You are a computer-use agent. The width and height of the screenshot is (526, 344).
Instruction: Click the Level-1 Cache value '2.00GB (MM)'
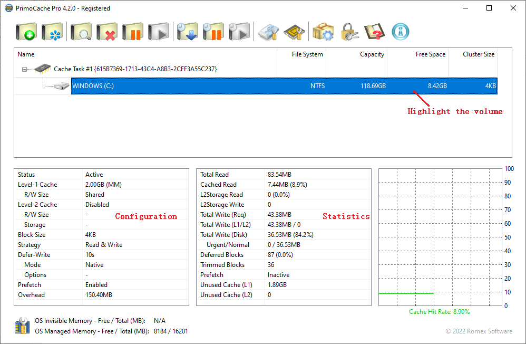coord(103,185)
